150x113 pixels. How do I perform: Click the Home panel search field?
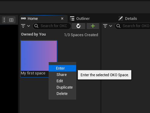pos(52,26)
